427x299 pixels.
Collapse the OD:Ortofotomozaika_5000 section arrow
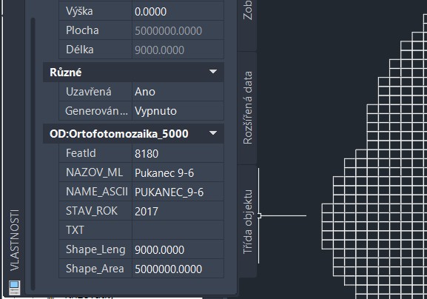pyautogui.click(x=213, y=133)
